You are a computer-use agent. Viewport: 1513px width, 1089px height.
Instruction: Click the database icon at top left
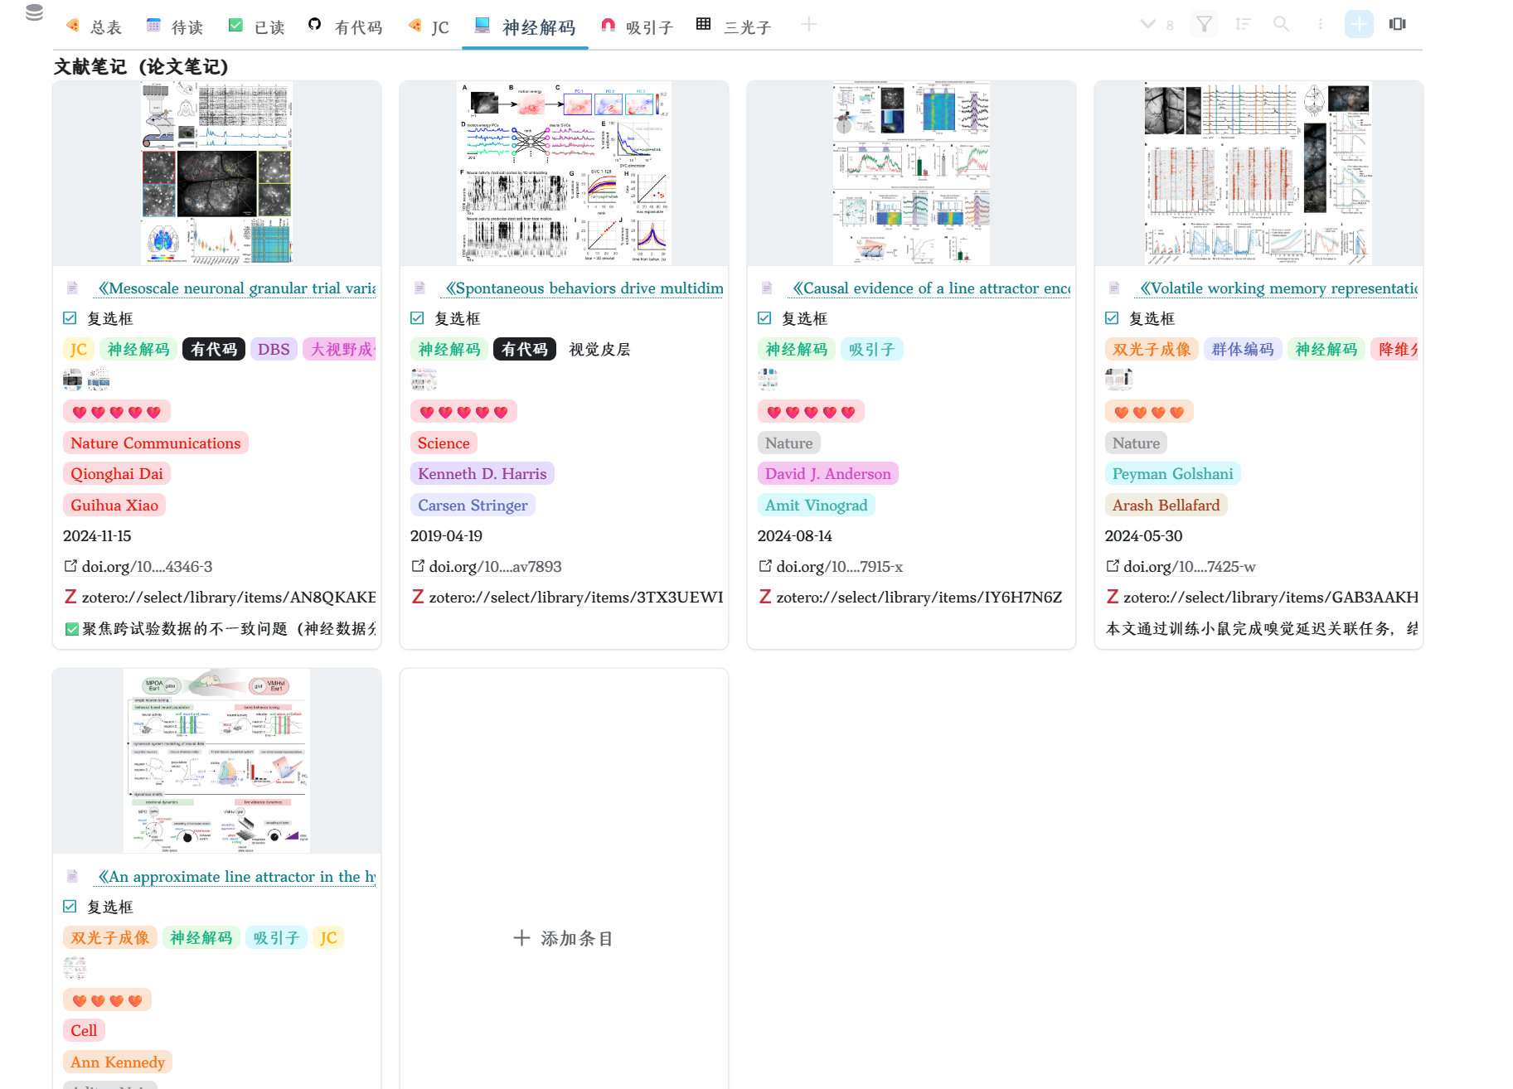(x=34, y=12)
